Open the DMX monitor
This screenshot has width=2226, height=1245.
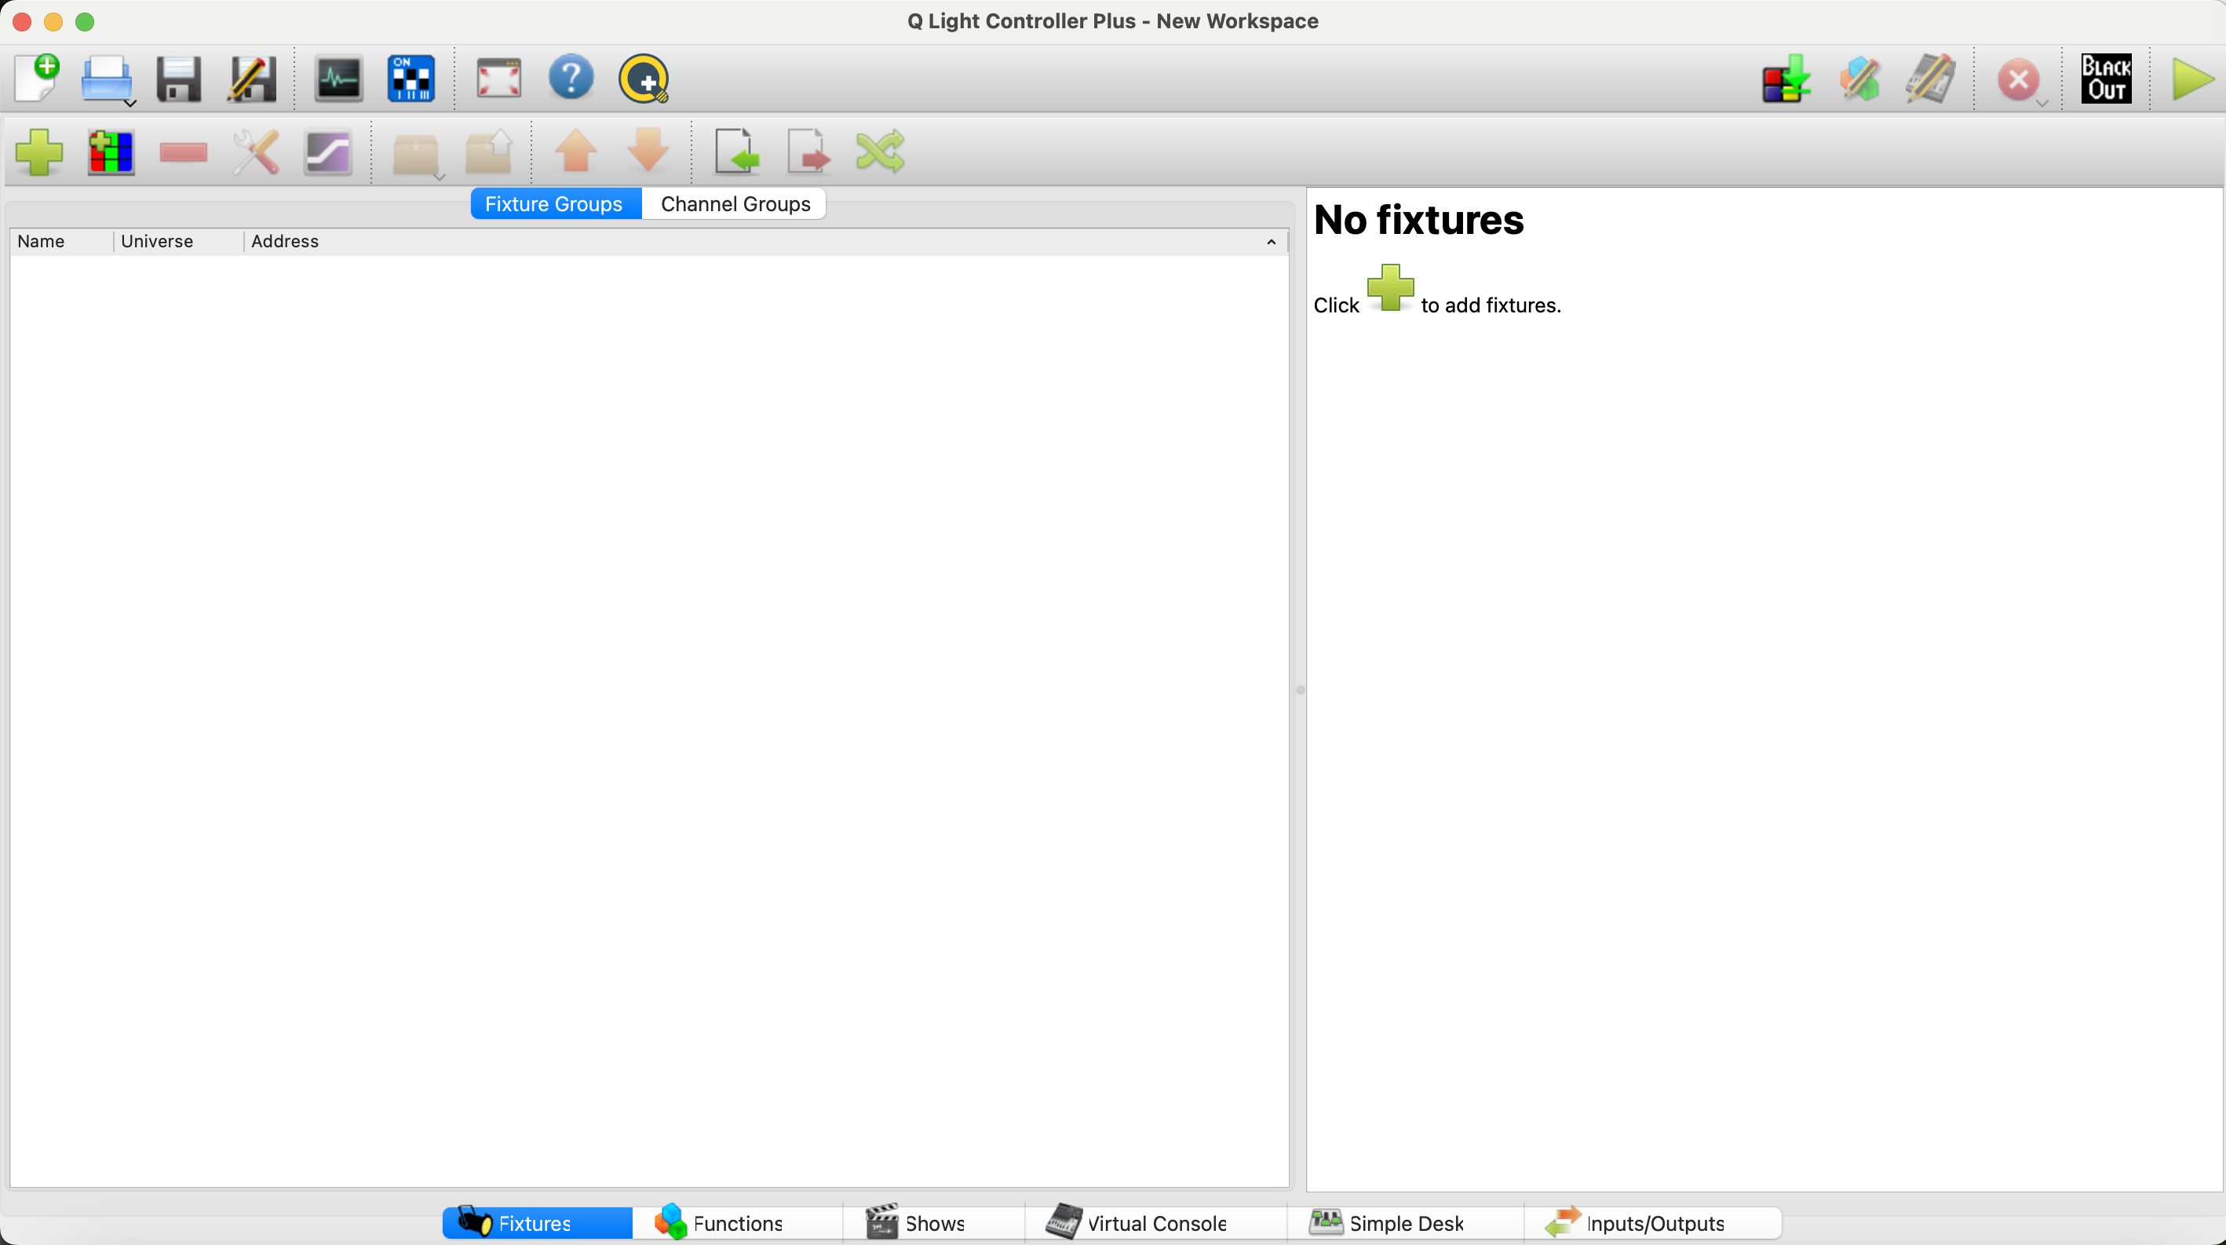(338, 79)
